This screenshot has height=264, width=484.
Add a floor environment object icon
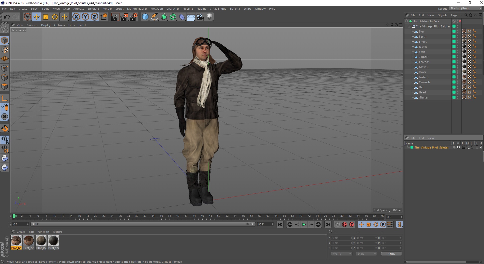click(191, 17)
